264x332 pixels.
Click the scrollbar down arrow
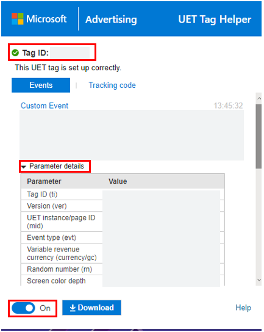259,280
